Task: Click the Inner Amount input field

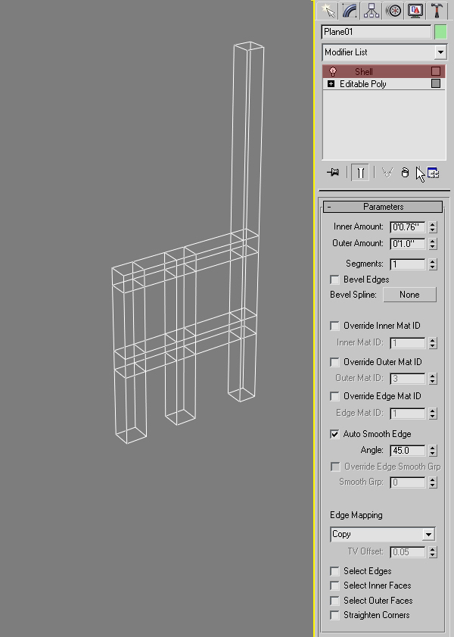Action: pos(408,226)
